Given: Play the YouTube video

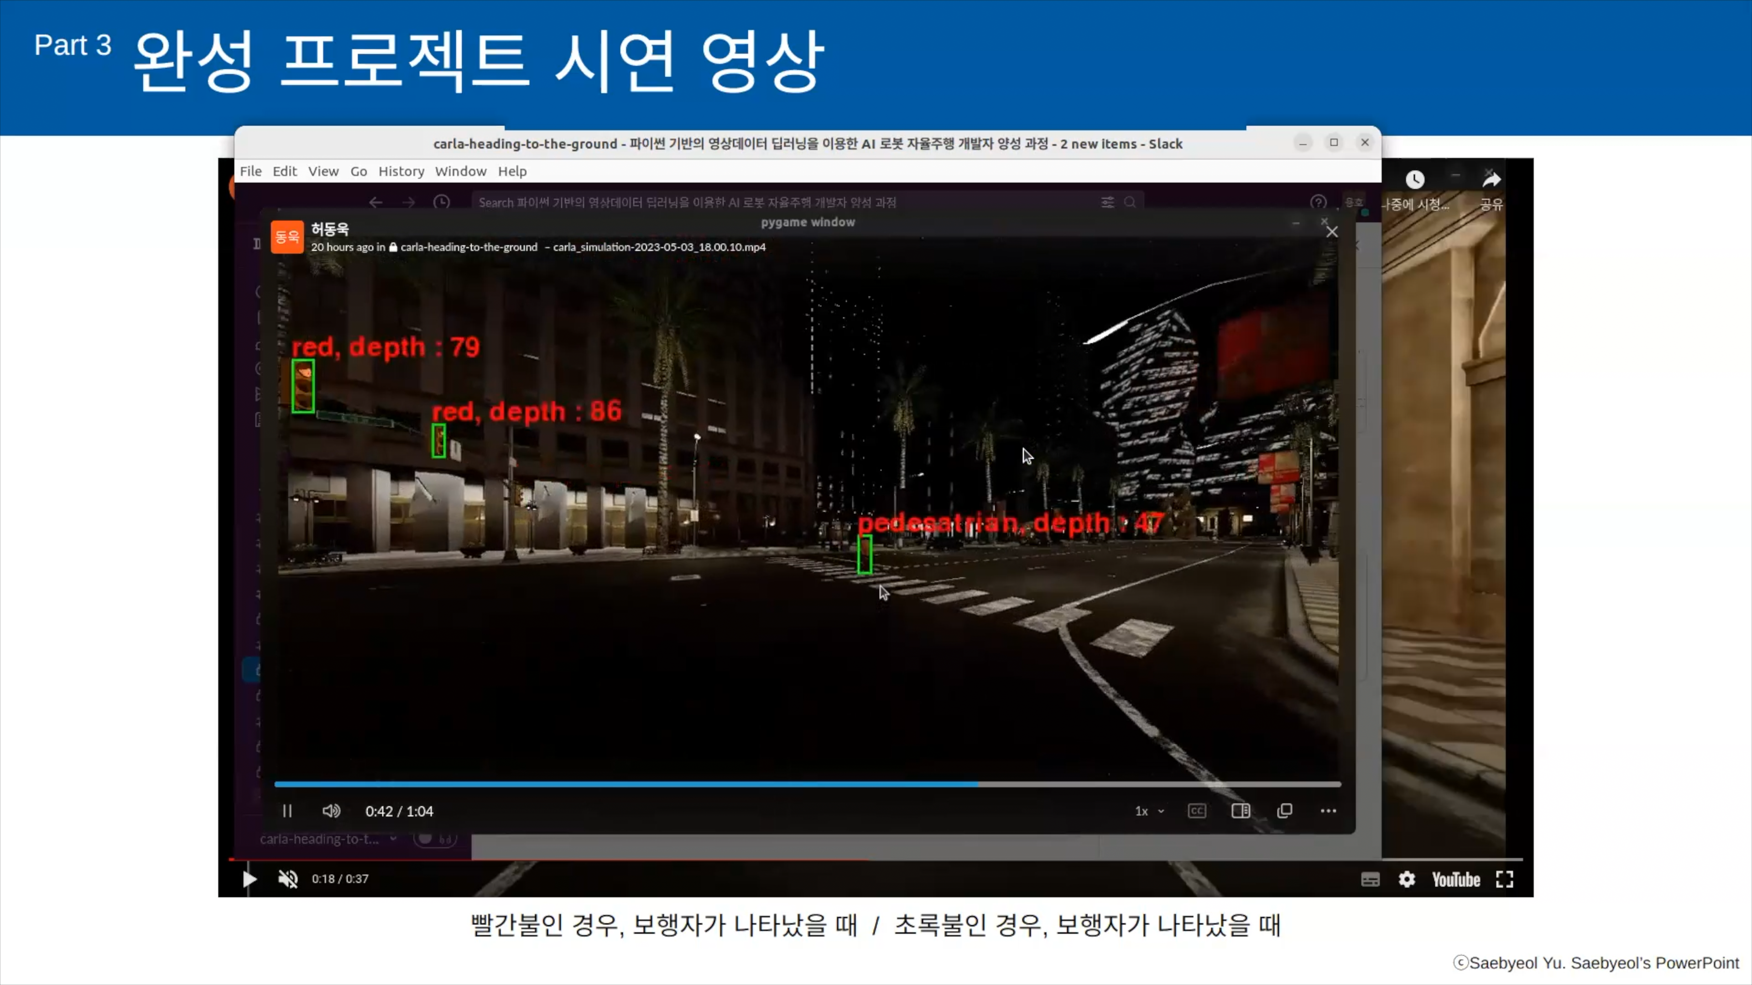Looking at the screenshot, I should (x=249, y=879).
